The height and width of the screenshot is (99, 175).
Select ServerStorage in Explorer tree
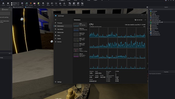155,24
